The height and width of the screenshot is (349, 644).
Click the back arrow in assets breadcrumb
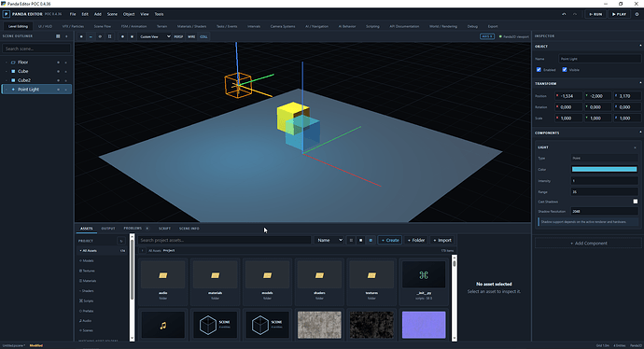143,250
